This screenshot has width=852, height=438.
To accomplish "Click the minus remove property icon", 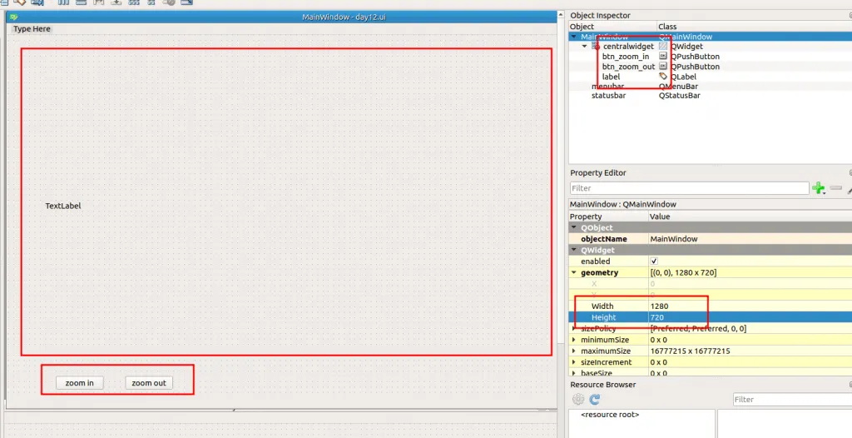I will click(x=835, y=189).
